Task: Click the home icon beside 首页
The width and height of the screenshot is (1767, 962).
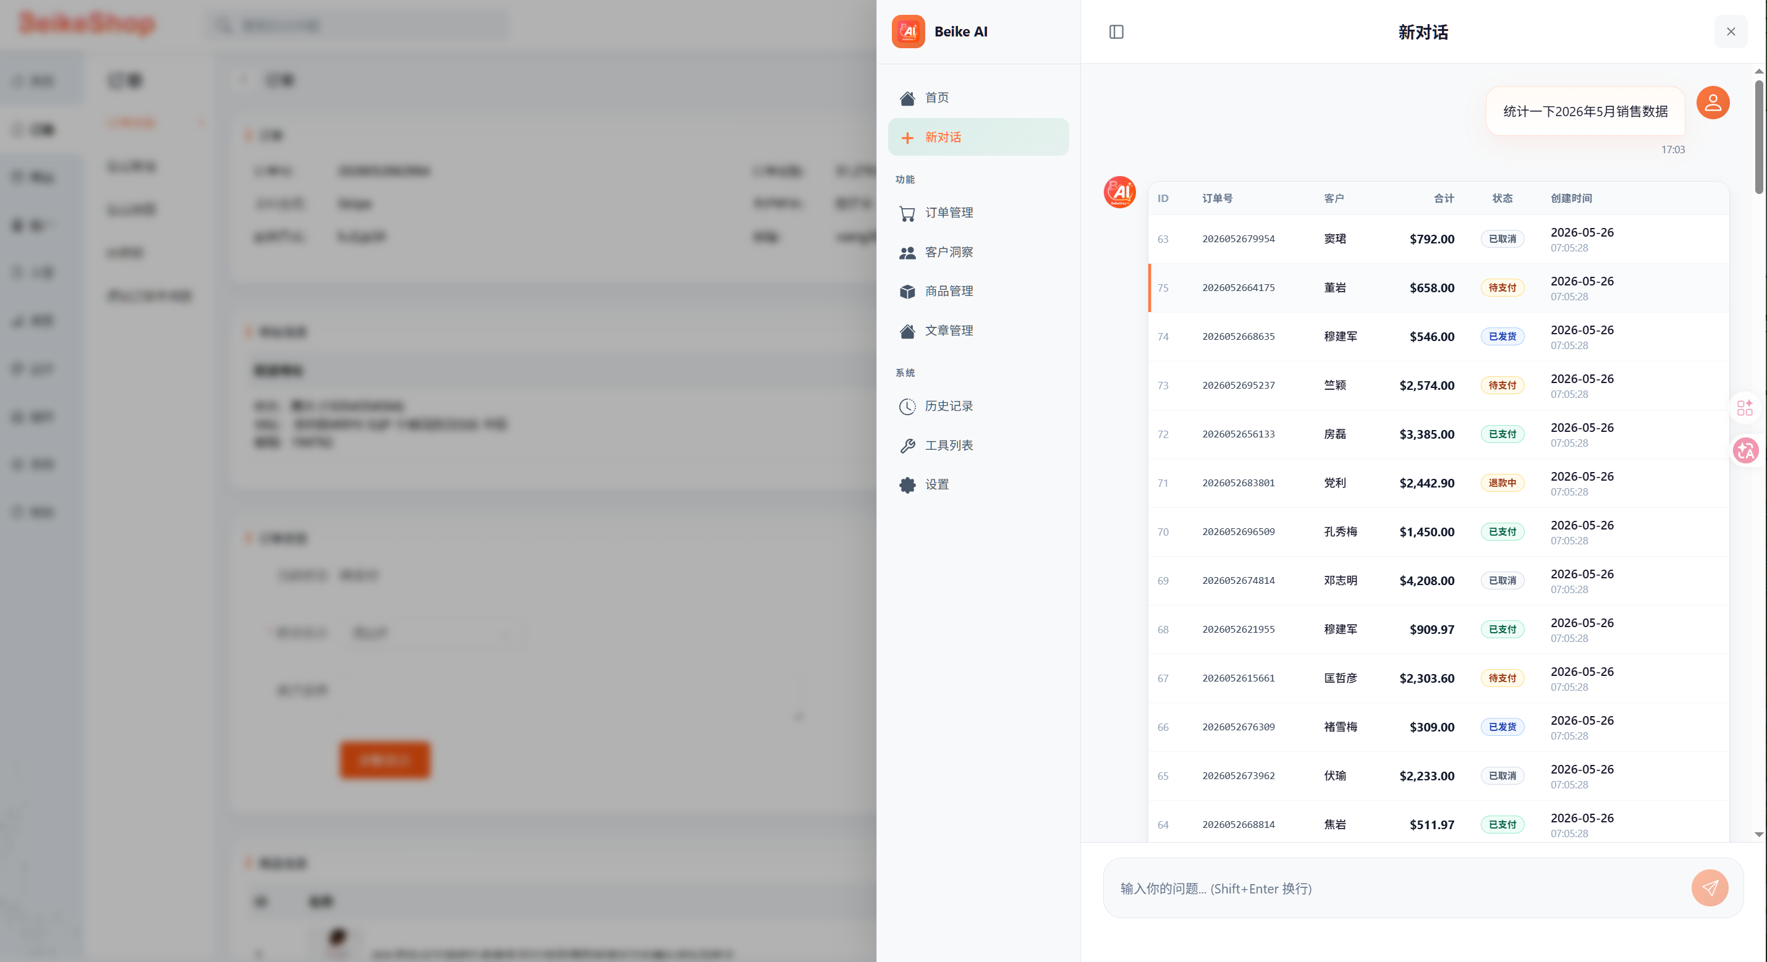Action: [x=907, y=98]
